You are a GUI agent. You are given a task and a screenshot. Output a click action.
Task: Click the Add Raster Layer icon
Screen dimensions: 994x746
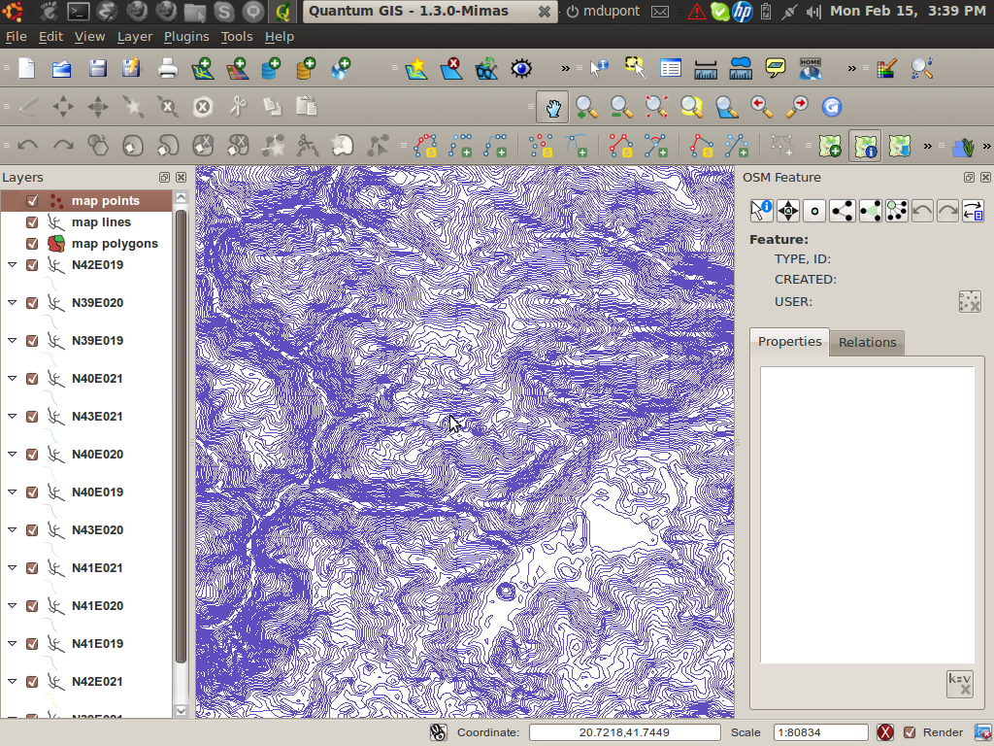click(x=237, y=68)
